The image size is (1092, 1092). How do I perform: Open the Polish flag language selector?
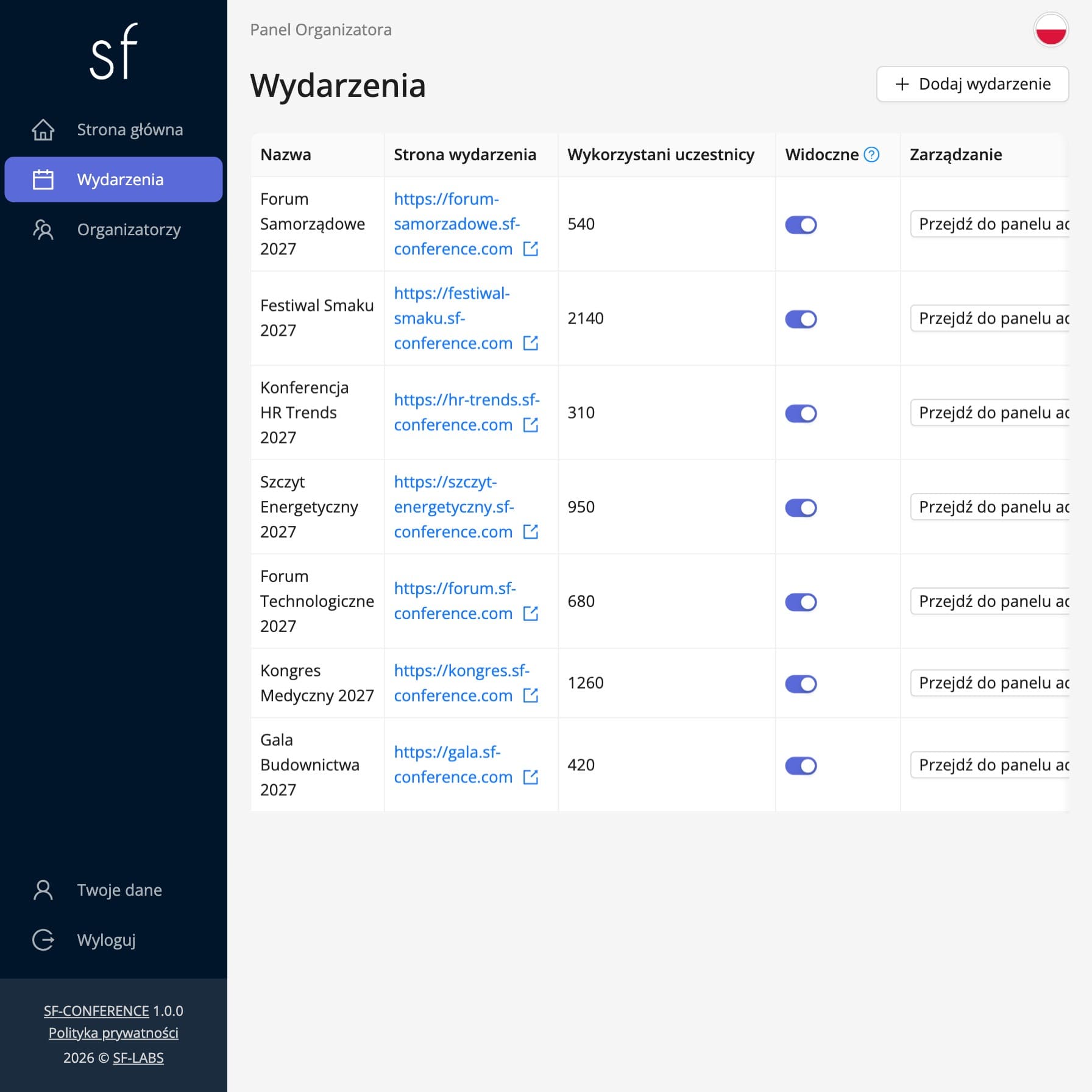click(1051, 29)
